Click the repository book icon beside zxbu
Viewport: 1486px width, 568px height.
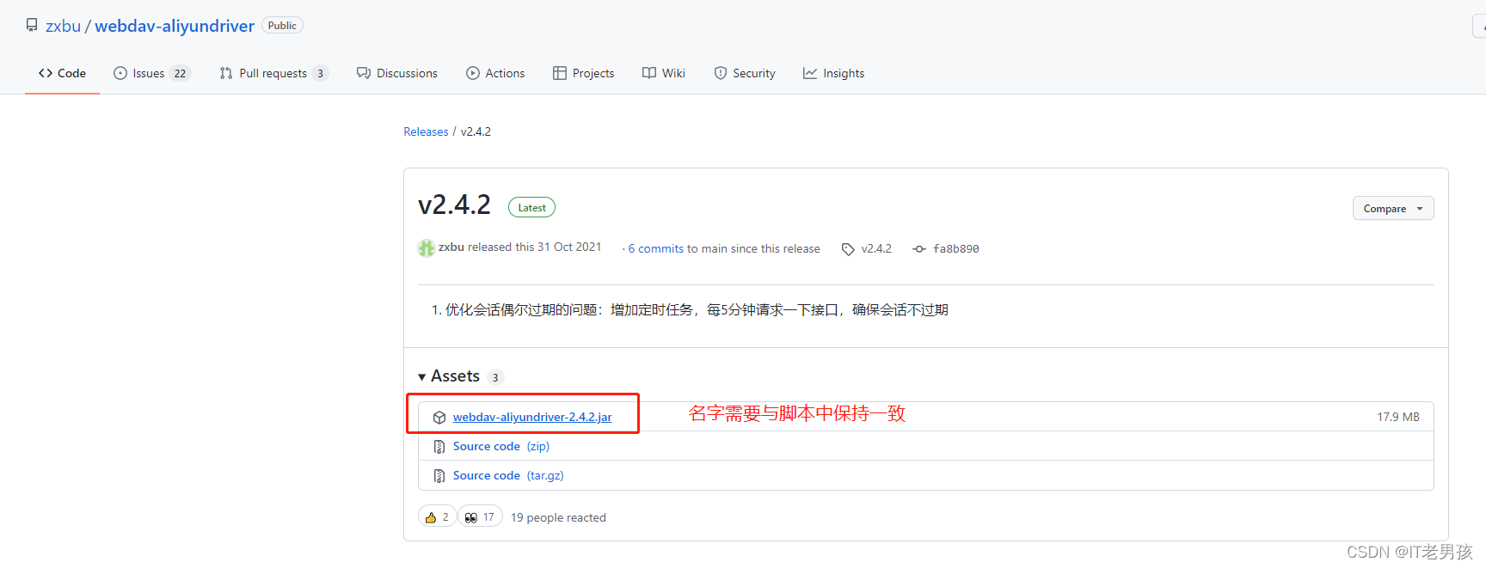(32, 26)
